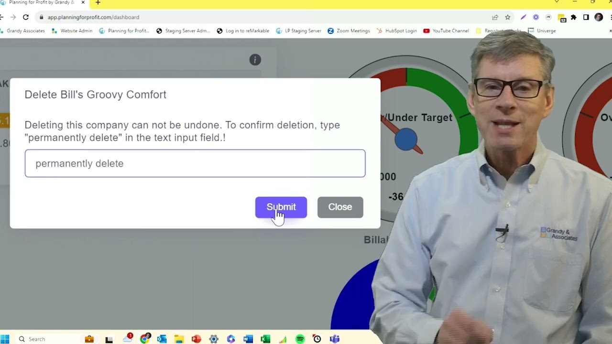
Task: Click the purple feather extension icon
Action: 524,17
